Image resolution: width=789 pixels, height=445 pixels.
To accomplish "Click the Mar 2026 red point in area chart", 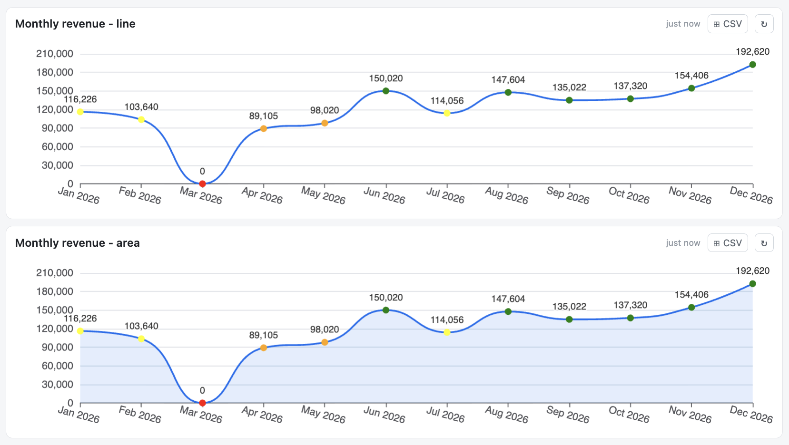I will pyautogui.click(x=202, y=403).
